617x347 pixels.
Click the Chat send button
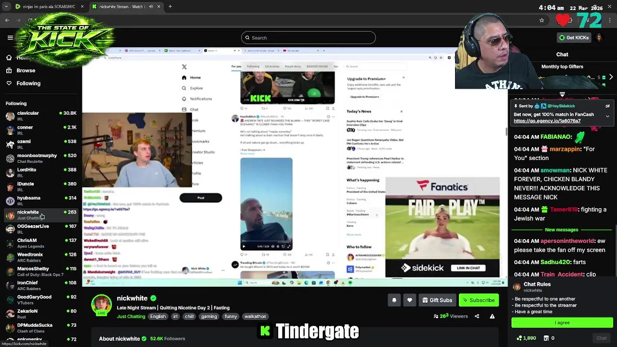602,338
